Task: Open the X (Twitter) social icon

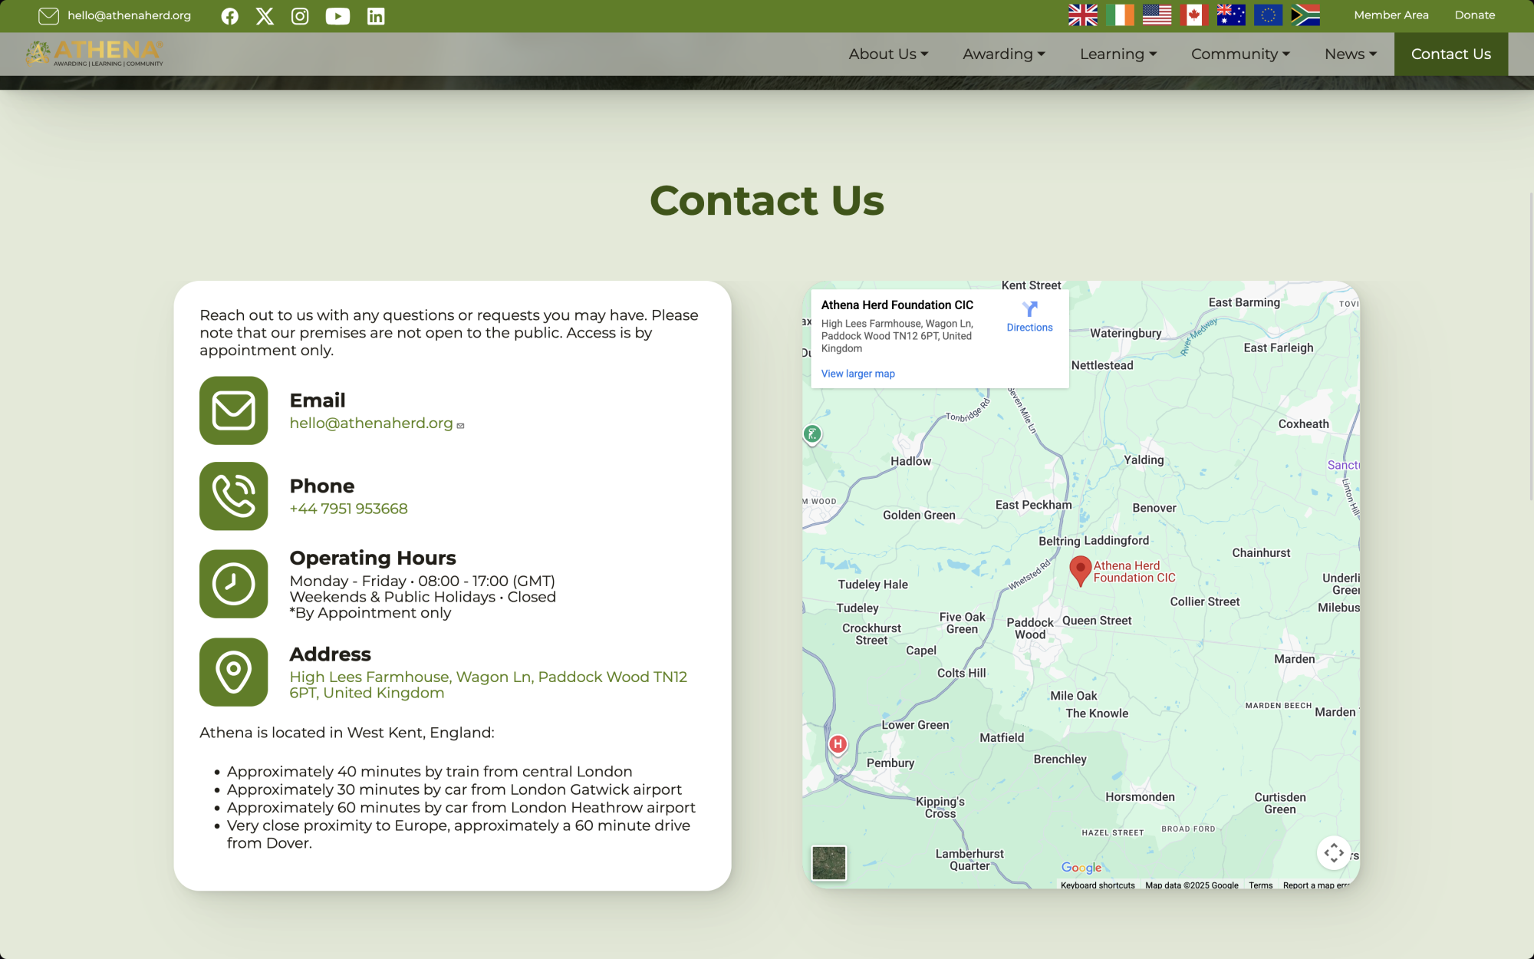Action: point(265,16)
